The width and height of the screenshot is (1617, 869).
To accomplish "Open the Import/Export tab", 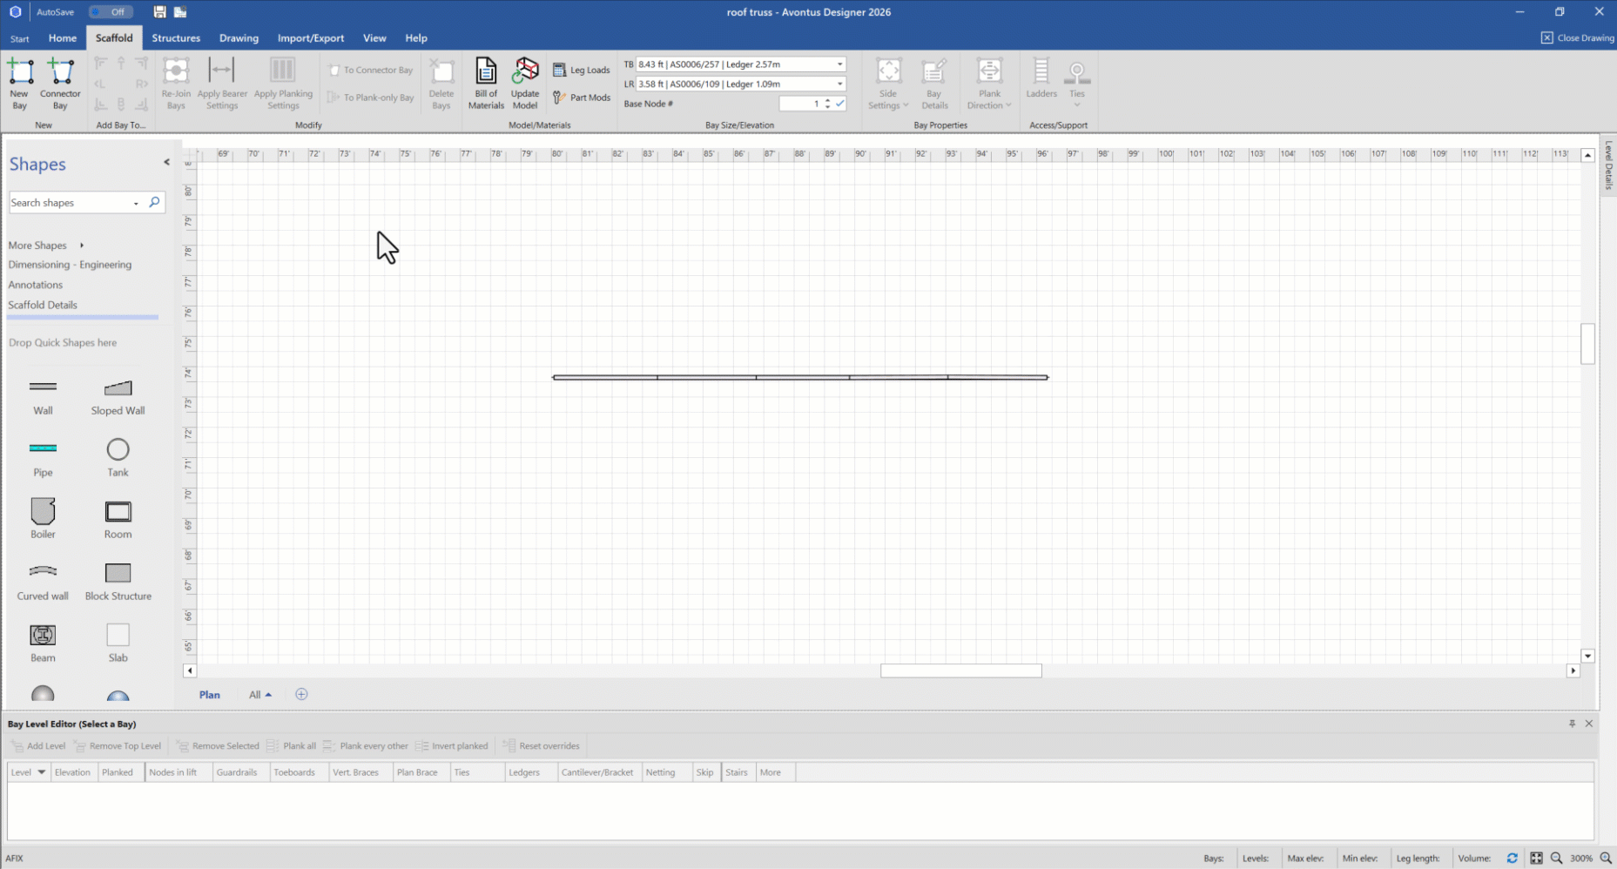I will coord(310,38).
